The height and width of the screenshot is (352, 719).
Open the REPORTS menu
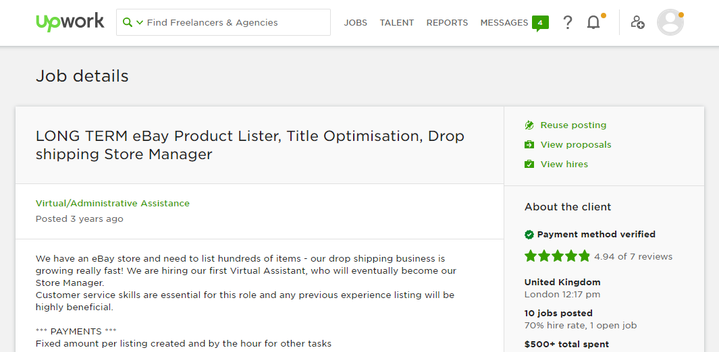click(x=447, y=22)
